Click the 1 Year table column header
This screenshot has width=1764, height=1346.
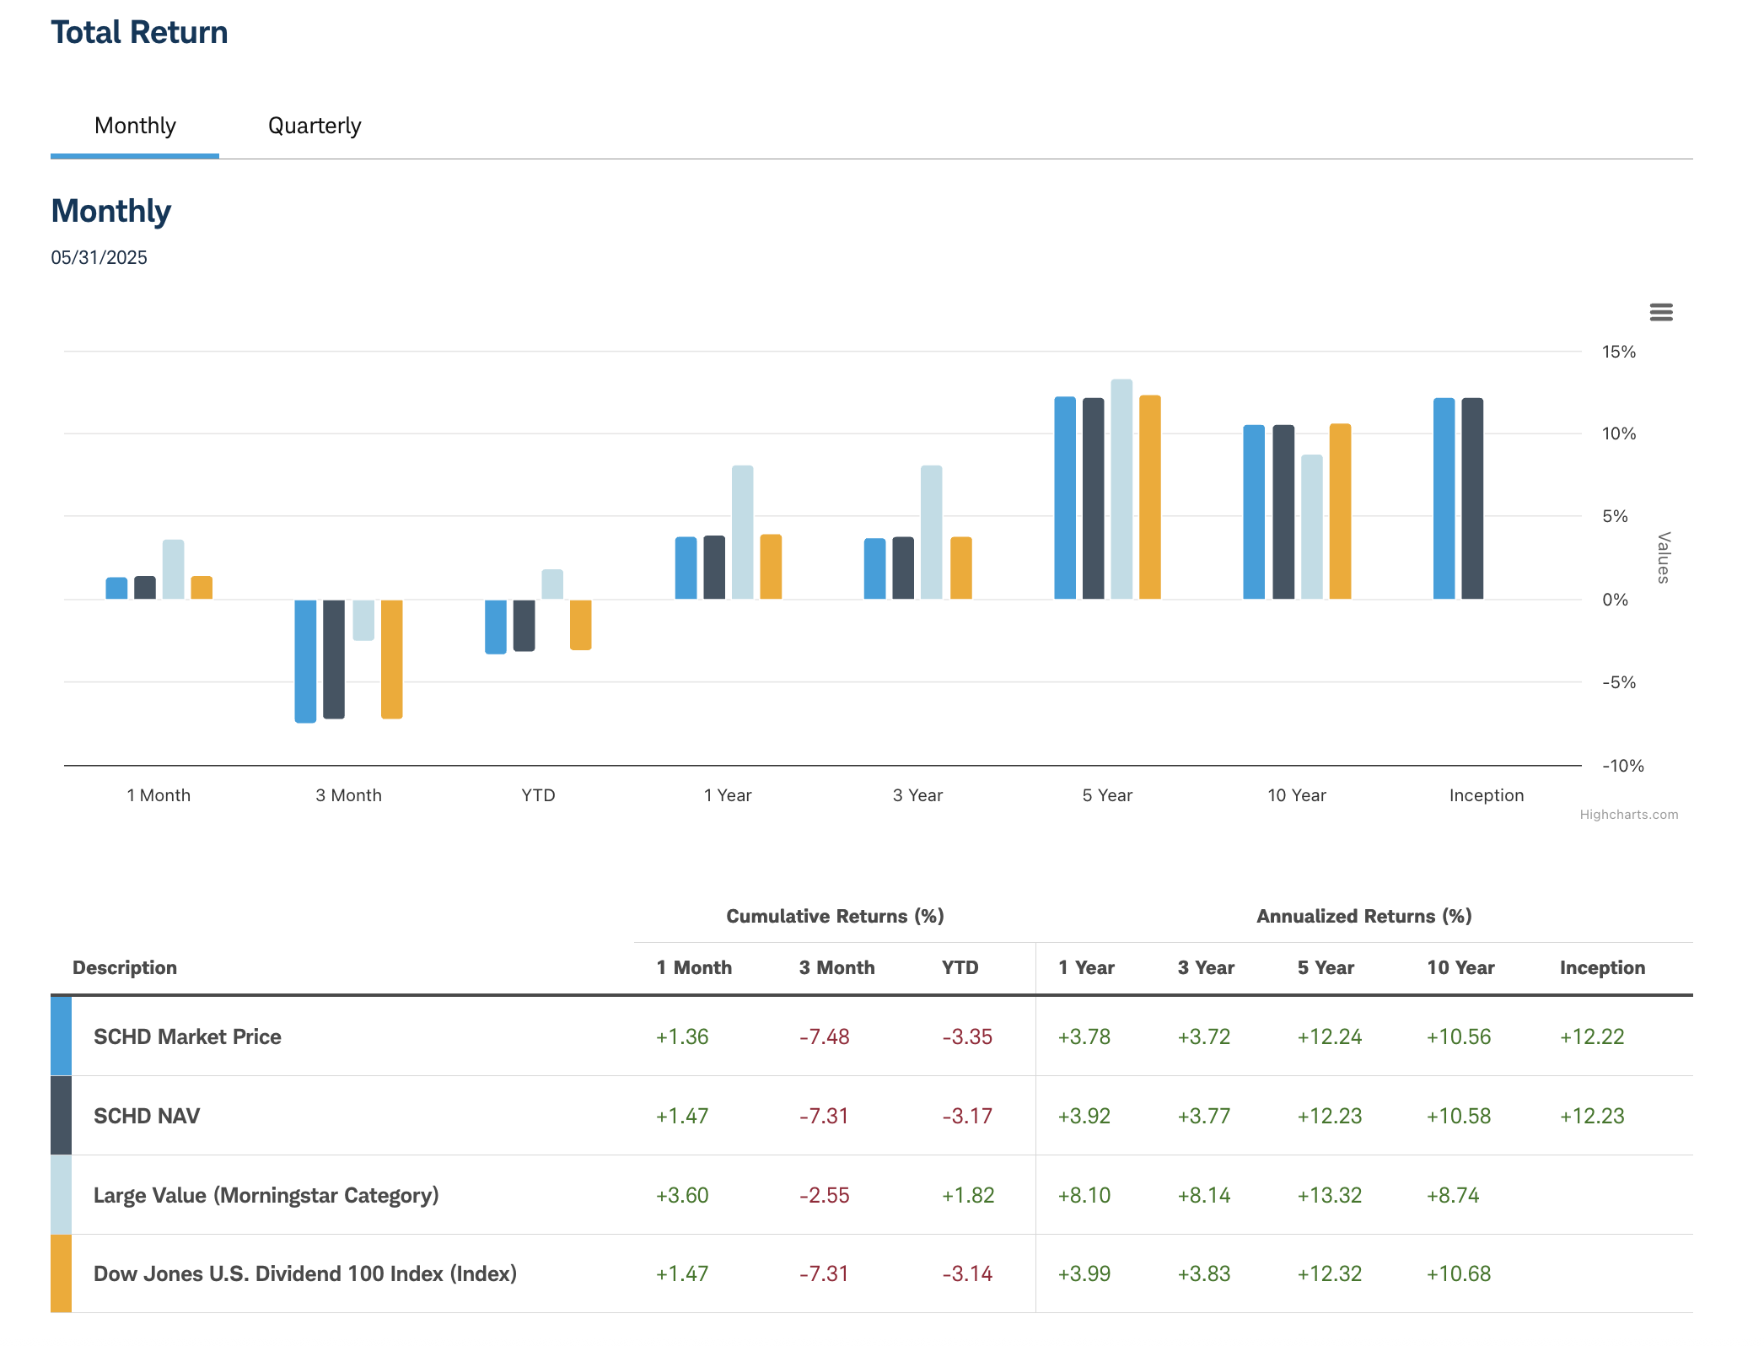[1086, 967]
